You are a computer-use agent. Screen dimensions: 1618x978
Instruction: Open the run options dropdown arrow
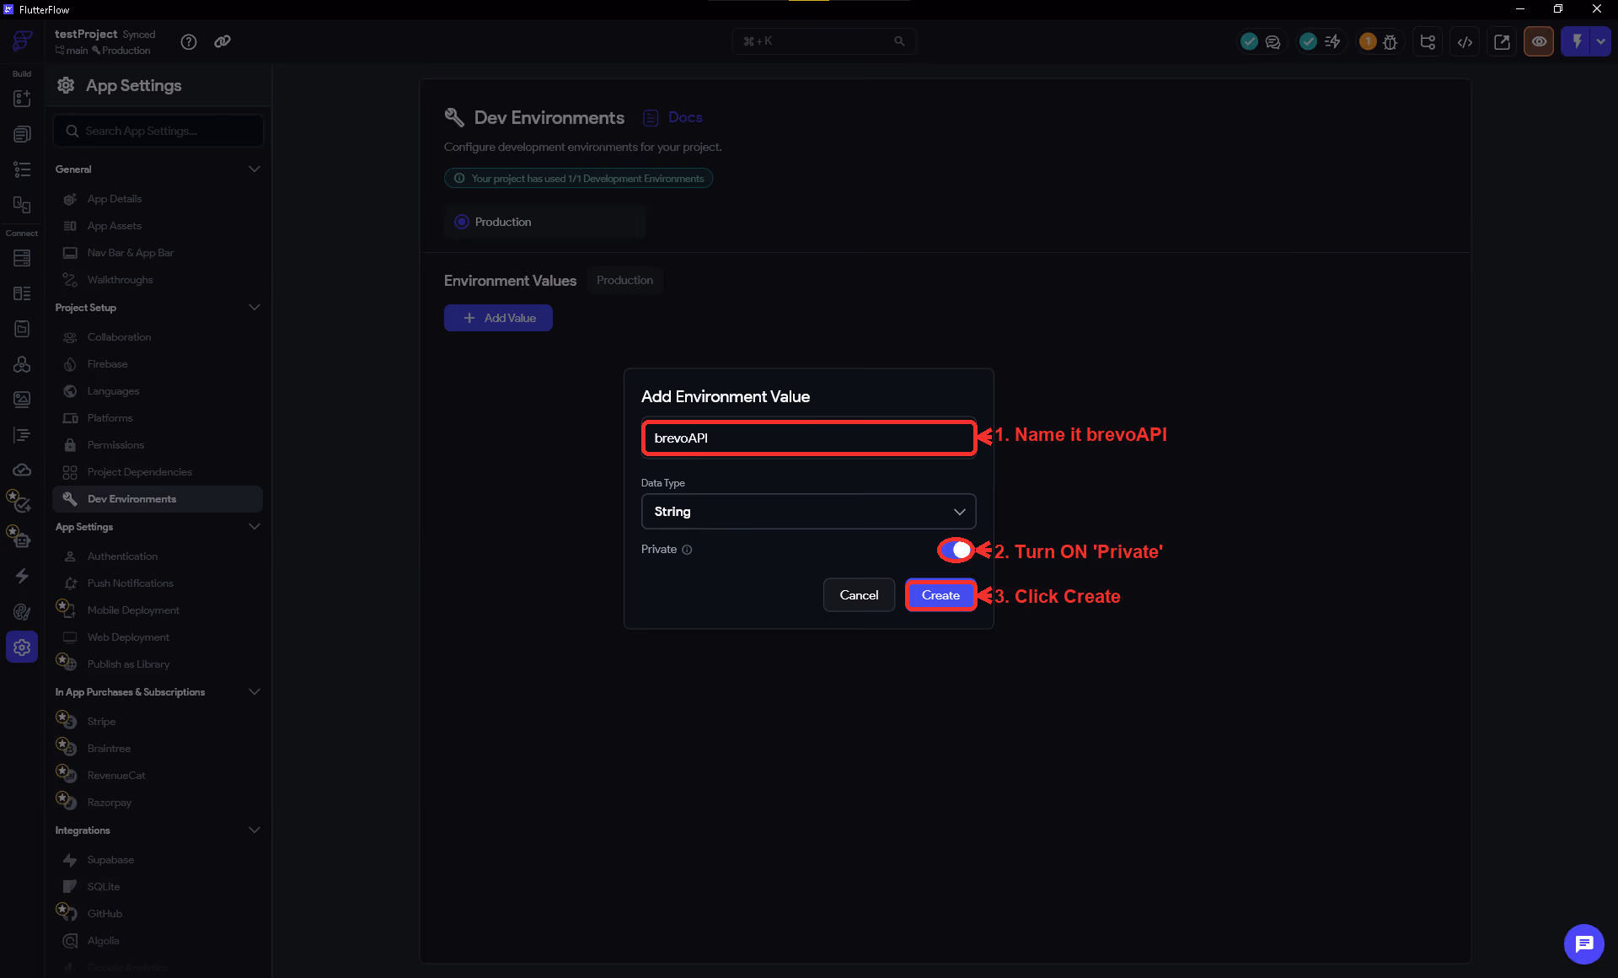click(1601, 41)
